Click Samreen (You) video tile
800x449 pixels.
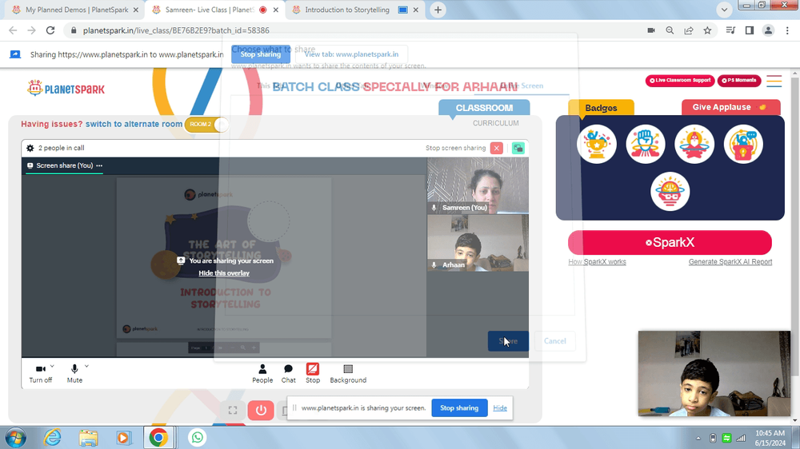[x=478, y=185]
